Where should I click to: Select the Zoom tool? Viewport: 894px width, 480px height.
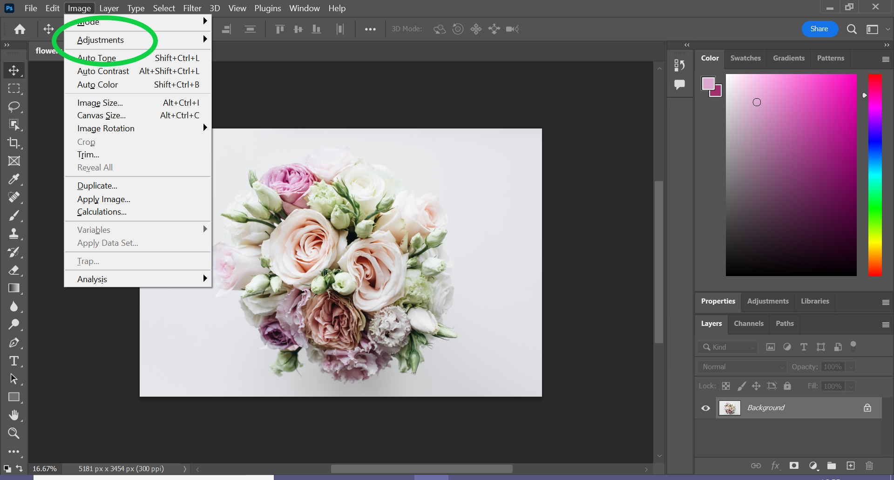14,433
